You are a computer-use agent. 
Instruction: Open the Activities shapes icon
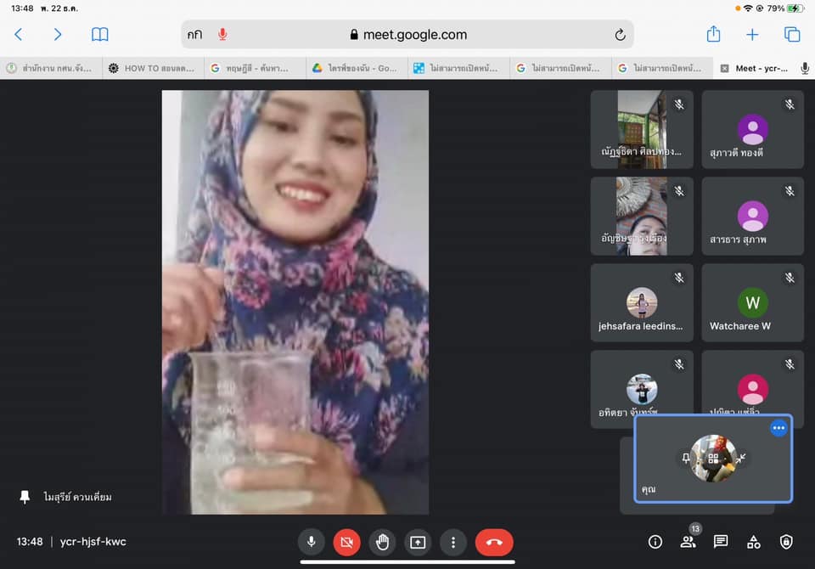coord(753,542)
